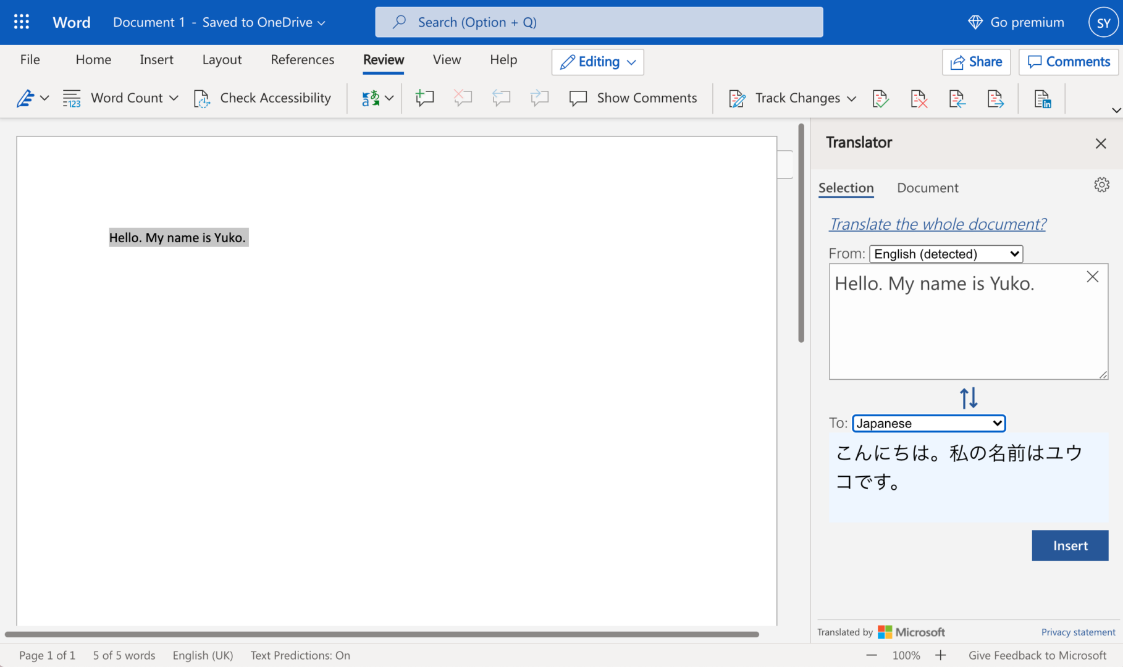1123x667 pixels.
Task: Click the Track Changes icon
Action: point(737,98)
